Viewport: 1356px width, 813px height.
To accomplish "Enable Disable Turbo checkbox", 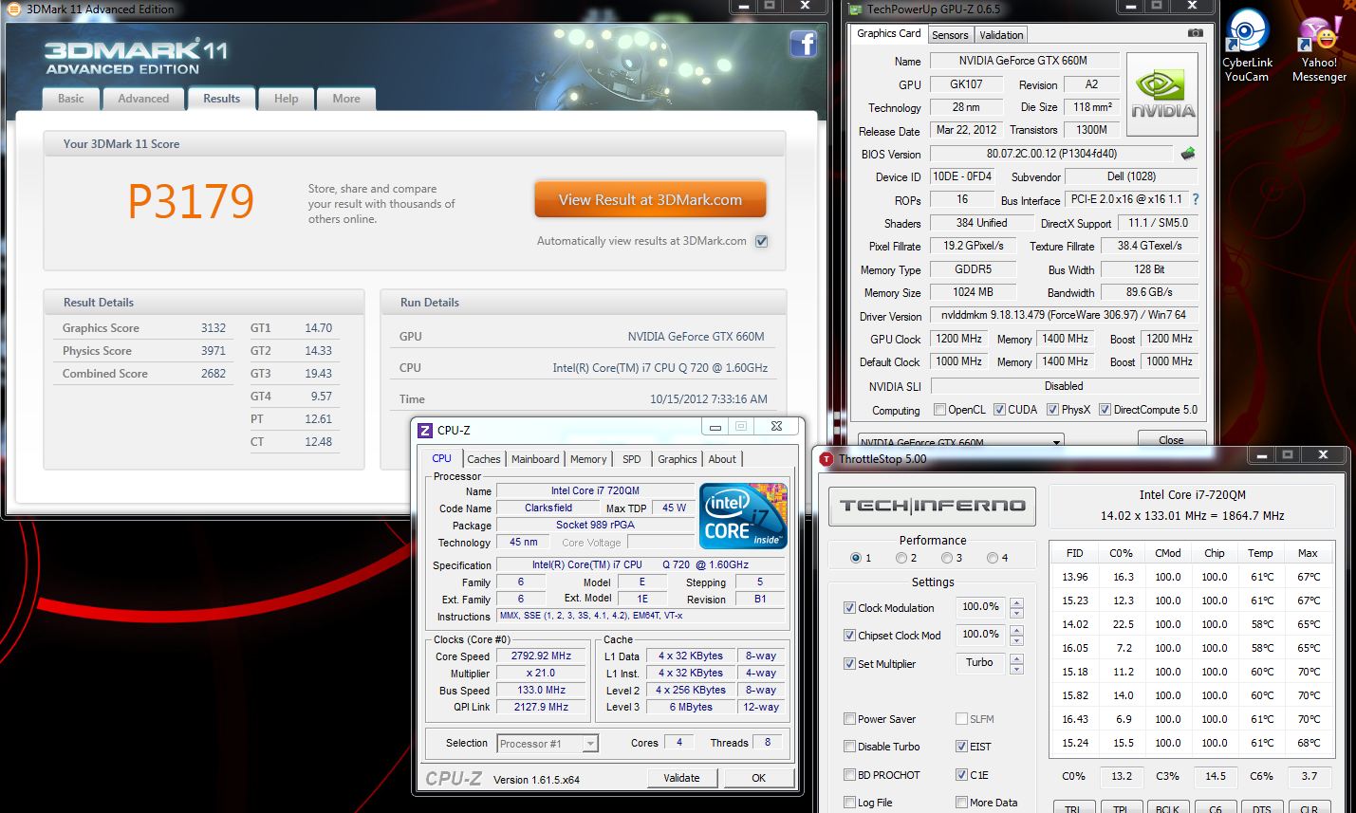I will click(849, 747).
